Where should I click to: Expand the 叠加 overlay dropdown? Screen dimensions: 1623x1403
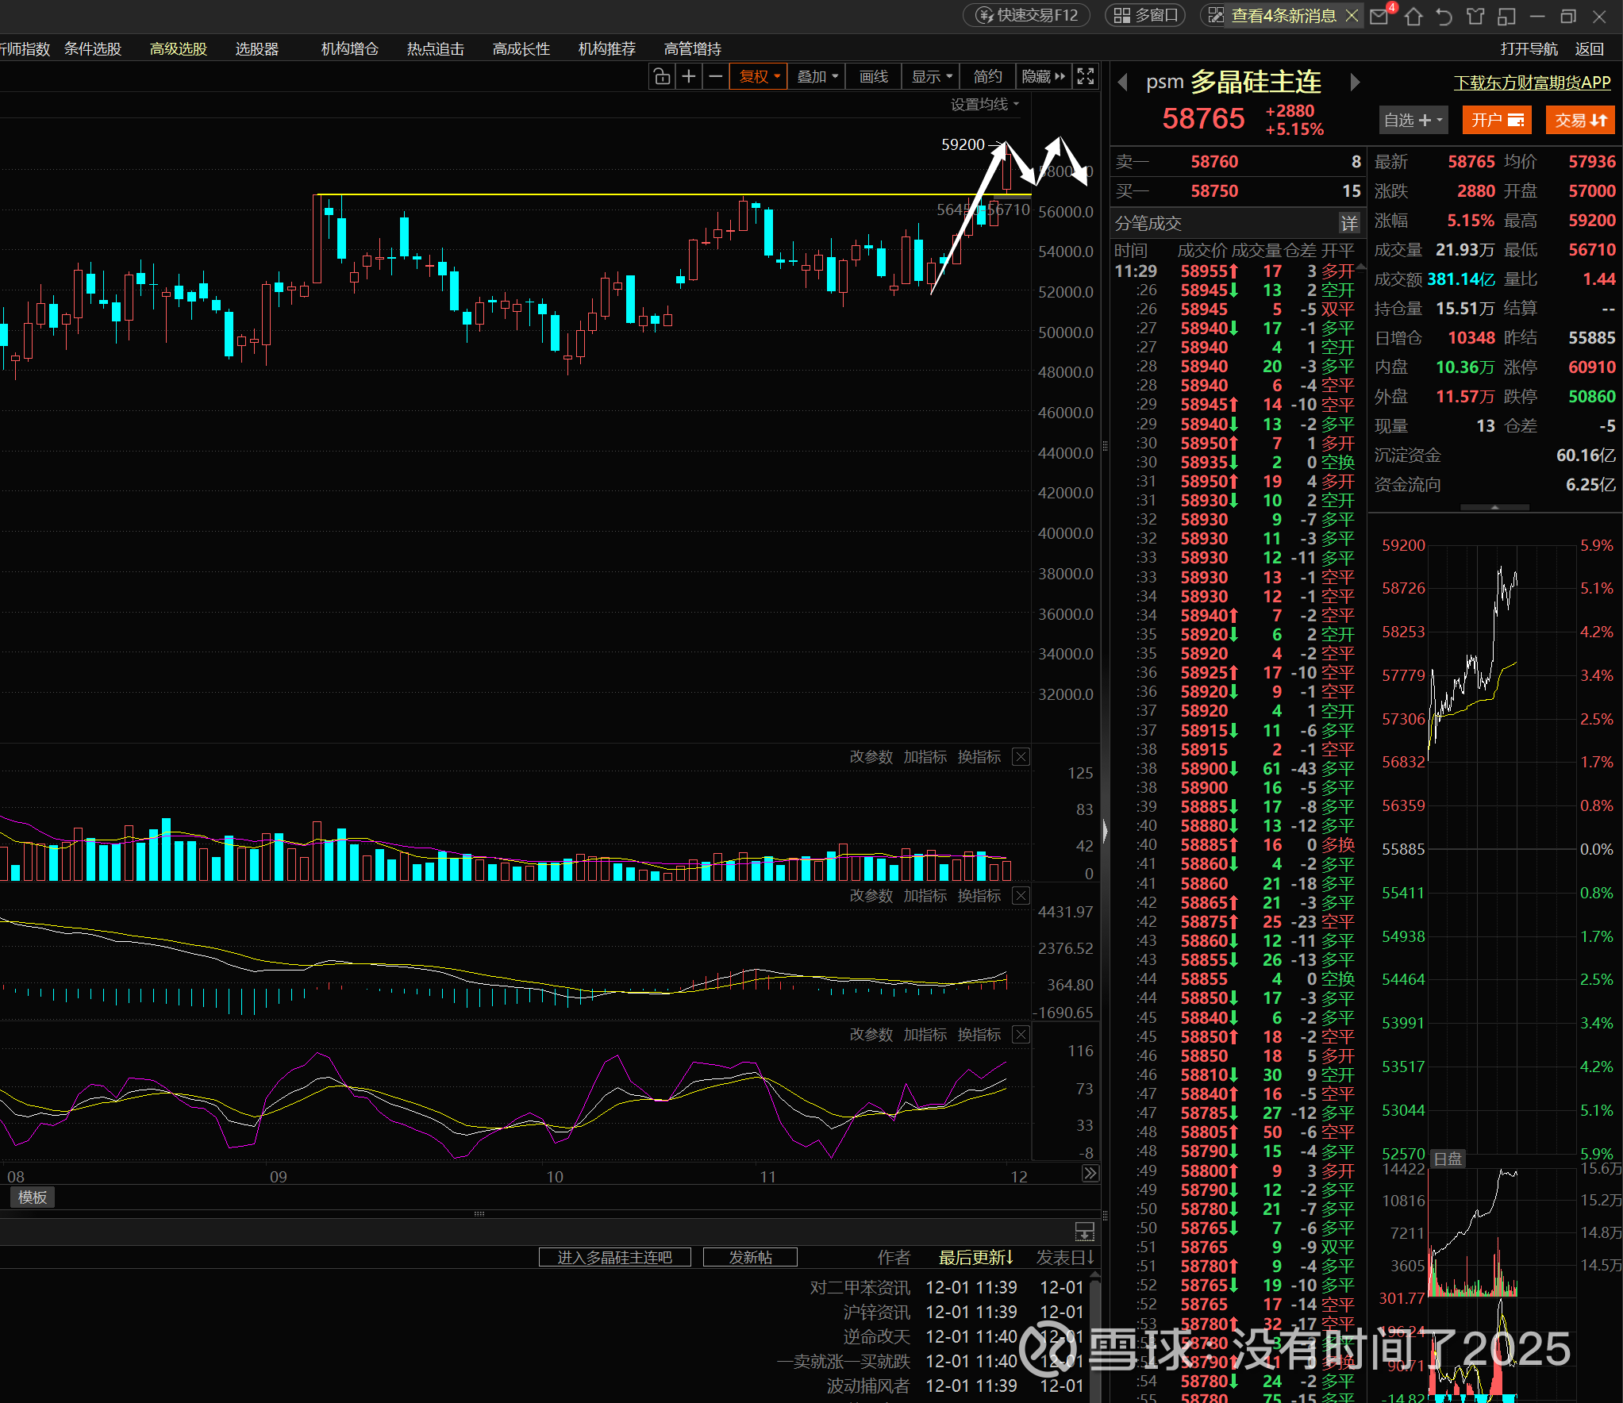pos(817,77)
